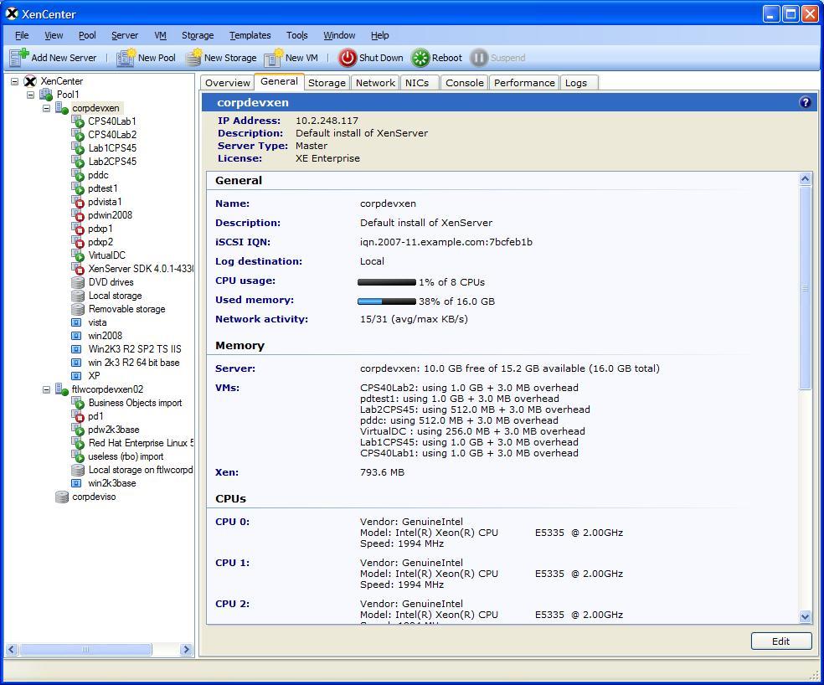Click the scroll down arrow in General panel
Screen dimensions: 824x685
[806, 616]
